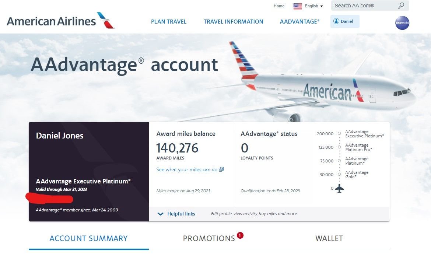Click the external link icon beside miles link
431x256 pixels.
click(x=221, y=169)
